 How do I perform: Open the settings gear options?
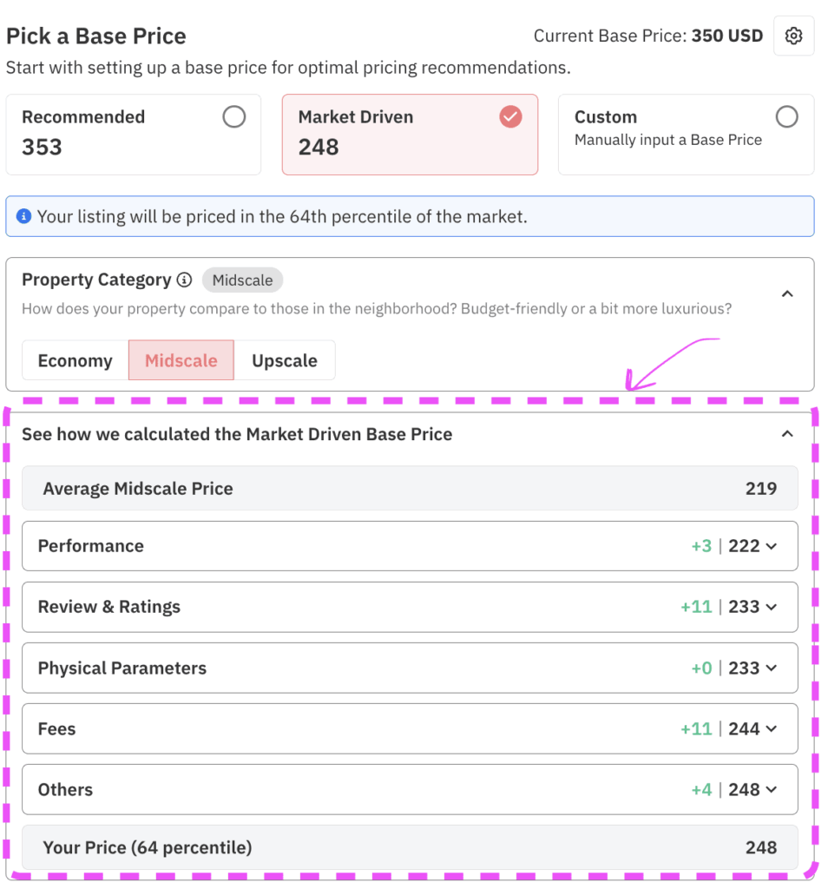point(793,36)
